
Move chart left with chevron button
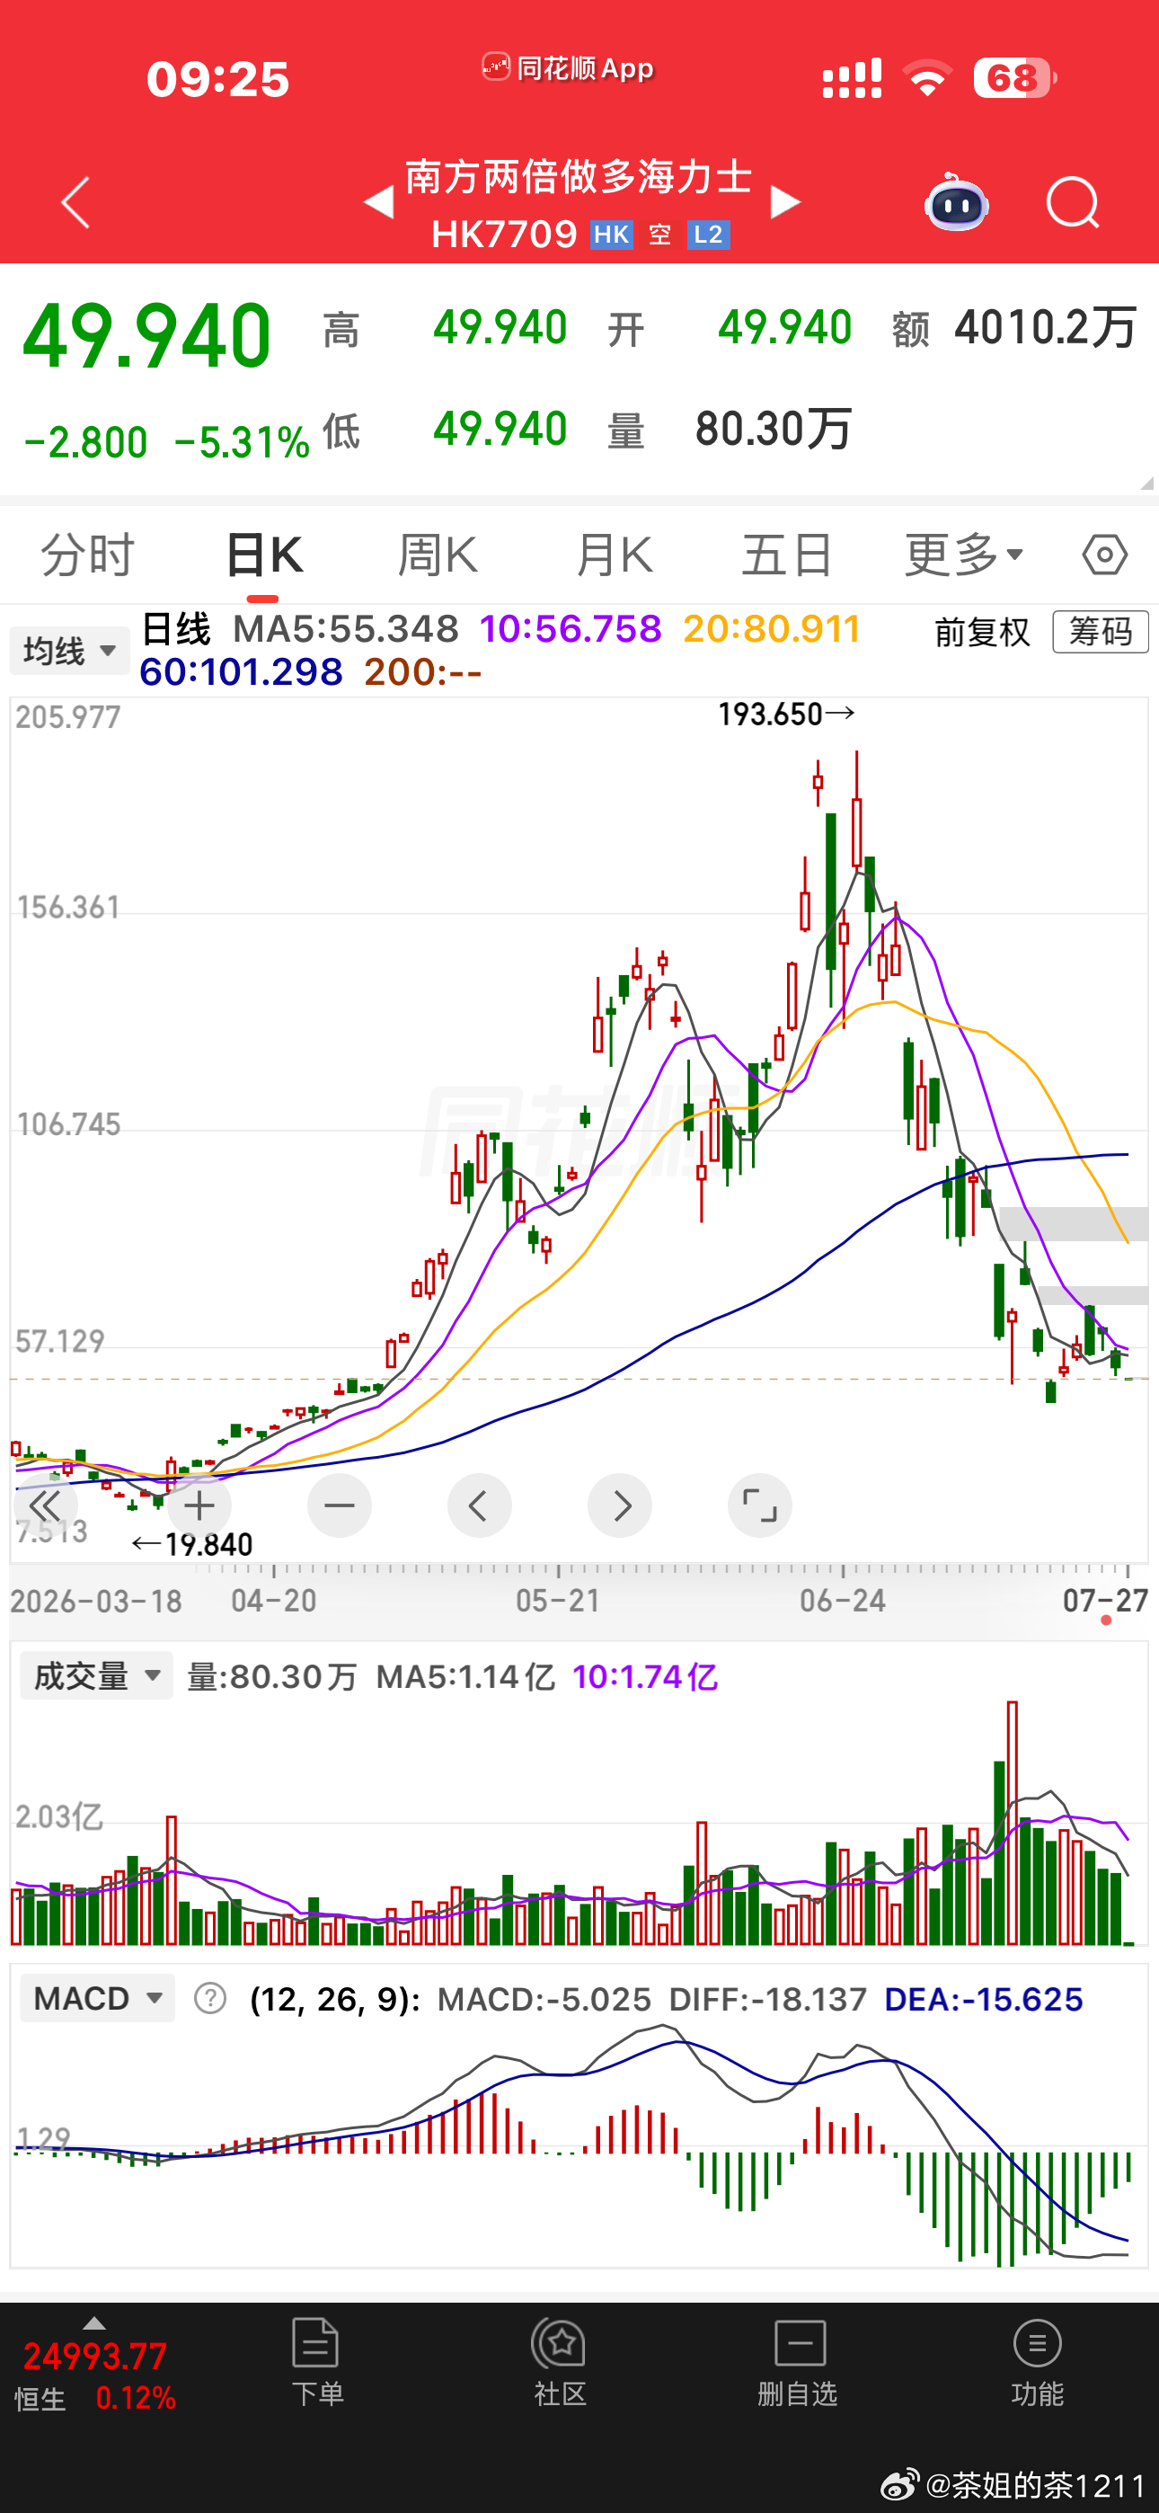479,1505
